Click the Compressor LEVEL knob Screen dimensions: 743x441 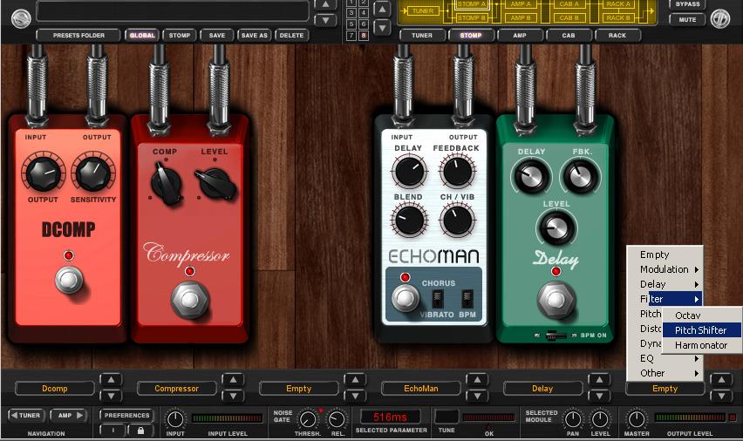point(215,184)
